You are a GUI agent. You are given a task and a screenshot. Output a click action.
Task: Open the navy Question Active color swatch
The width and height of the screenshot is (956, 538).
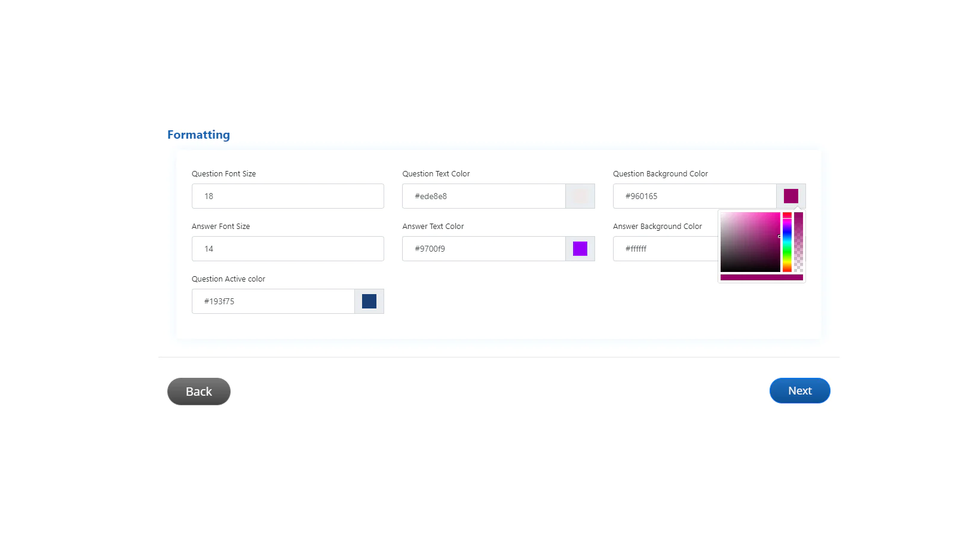pyautogui.click(x=369, y=301)
